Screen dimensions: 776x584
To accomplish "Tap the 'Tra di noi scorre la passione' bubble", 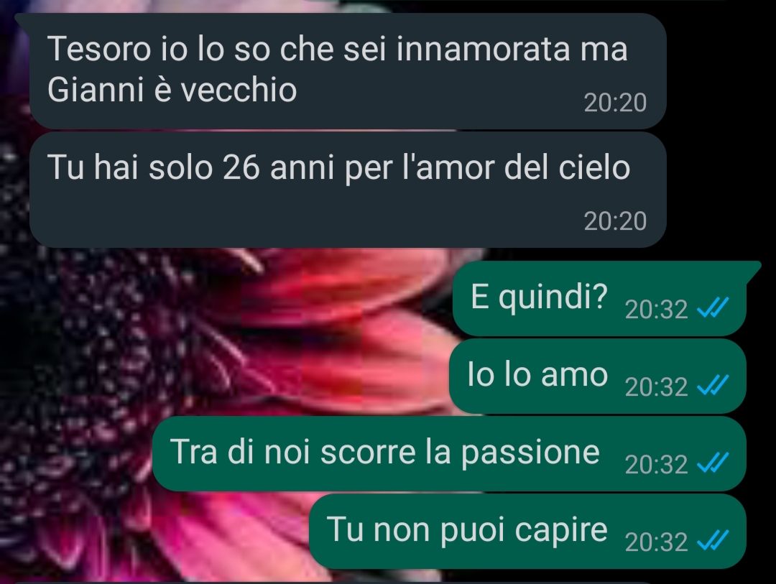I will coord(449,454).
